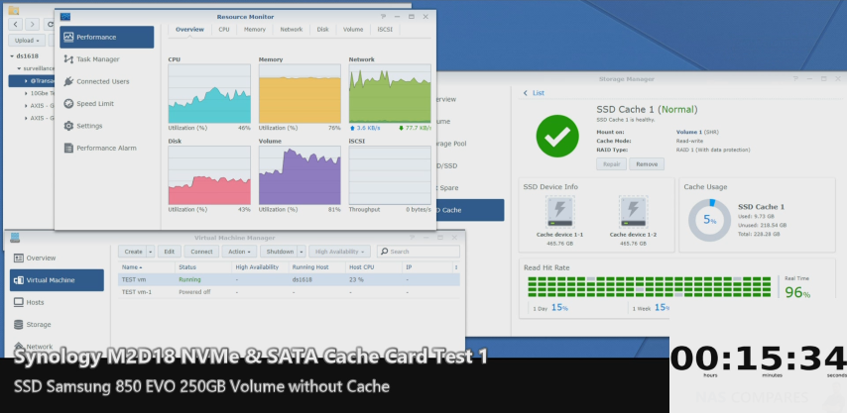Open Virtual Machine Manager help question mark
This screenshot has width=847, height=413.
(x=411, y=238)
